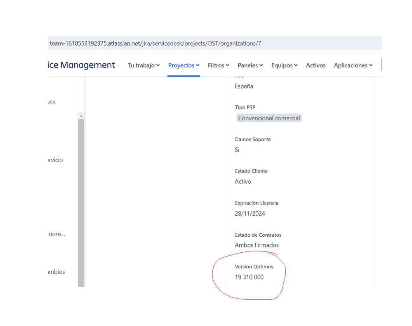This screenshot has height=326, width=412.
Task: Click the España country value
Action: 244,86
